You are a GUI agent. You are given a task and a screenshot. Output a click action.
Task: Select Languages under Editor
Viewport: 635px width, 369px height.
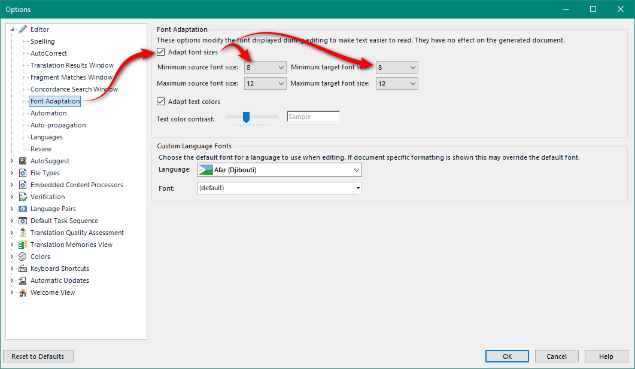[x=47, y=137]
